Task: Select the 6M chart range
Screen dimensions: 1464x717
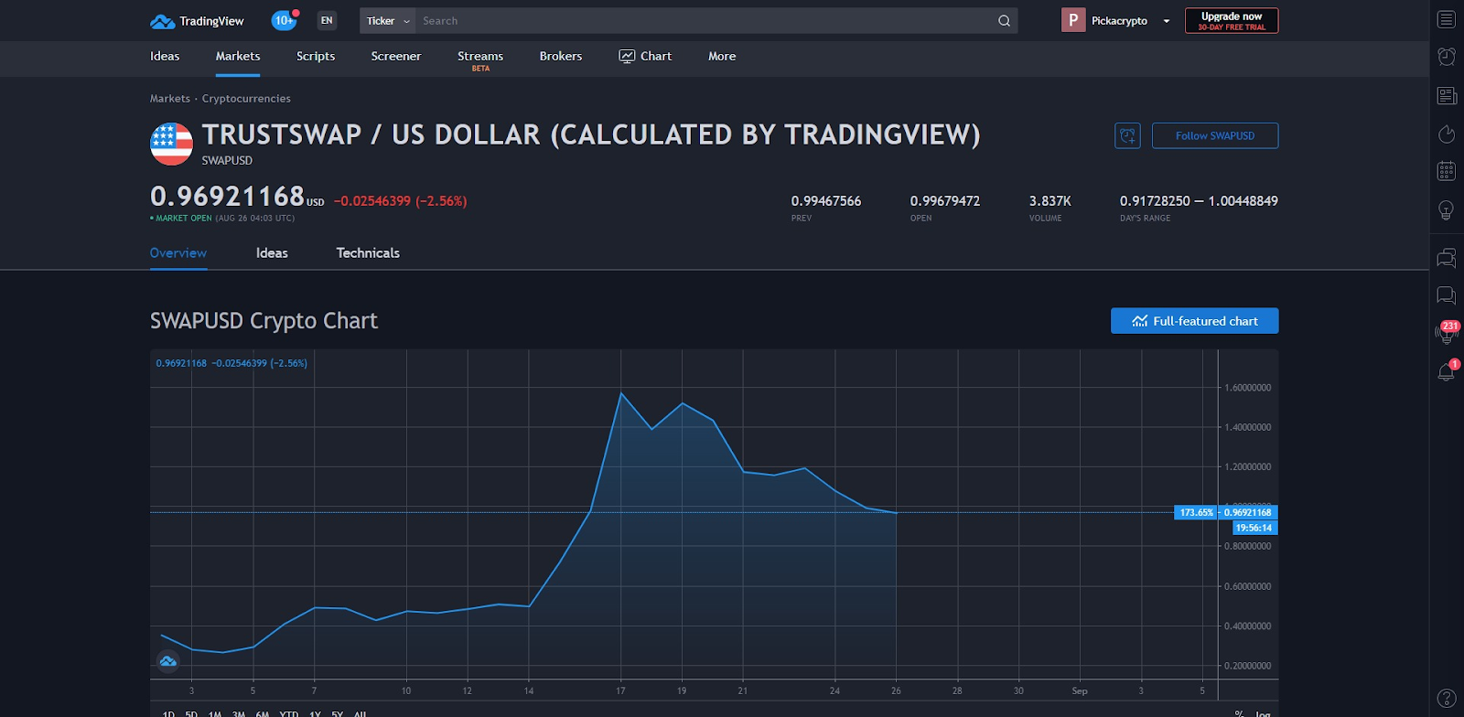Action: tap(263, 713)
